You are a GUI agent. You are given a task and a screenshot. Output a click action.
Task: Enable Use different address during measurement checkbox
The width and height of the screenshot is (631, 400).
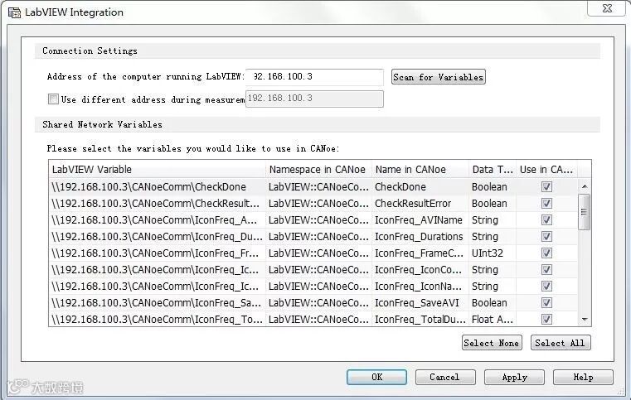coord(53,99)
